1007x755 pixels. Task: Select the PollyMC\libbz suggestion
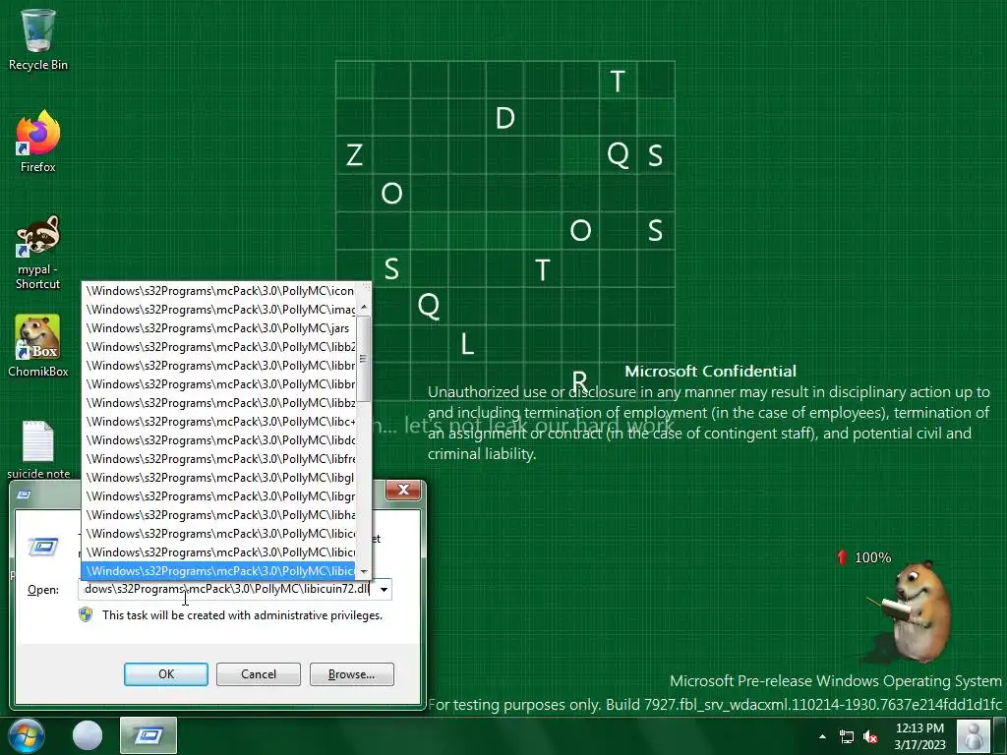tap(219, 402)
